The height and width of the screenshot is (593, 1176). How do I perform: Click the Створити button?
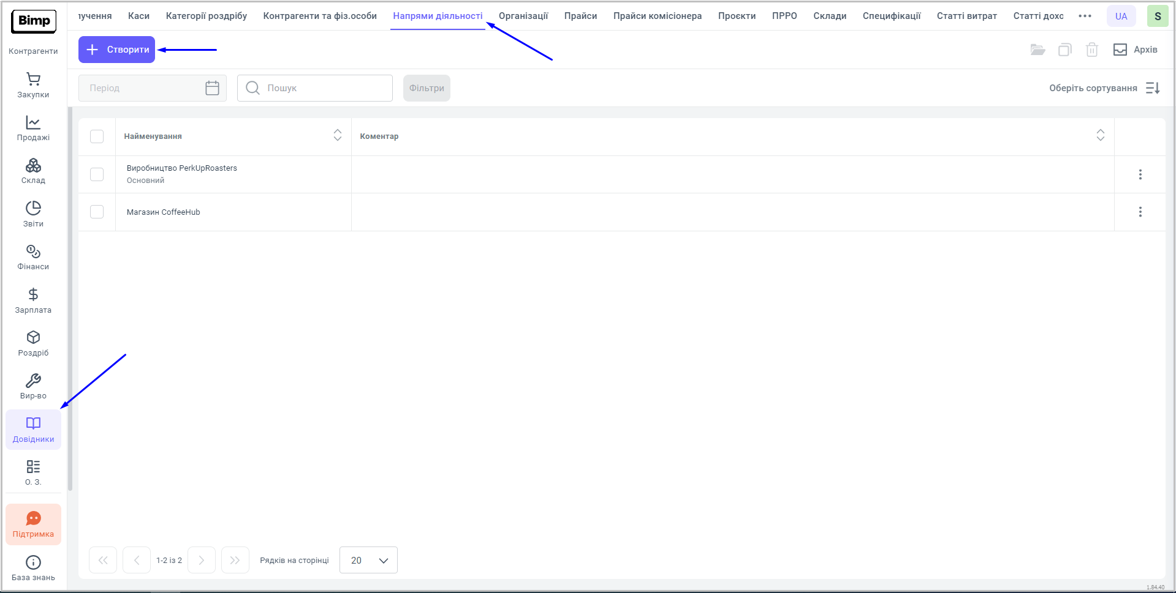(x=117, y=50)
